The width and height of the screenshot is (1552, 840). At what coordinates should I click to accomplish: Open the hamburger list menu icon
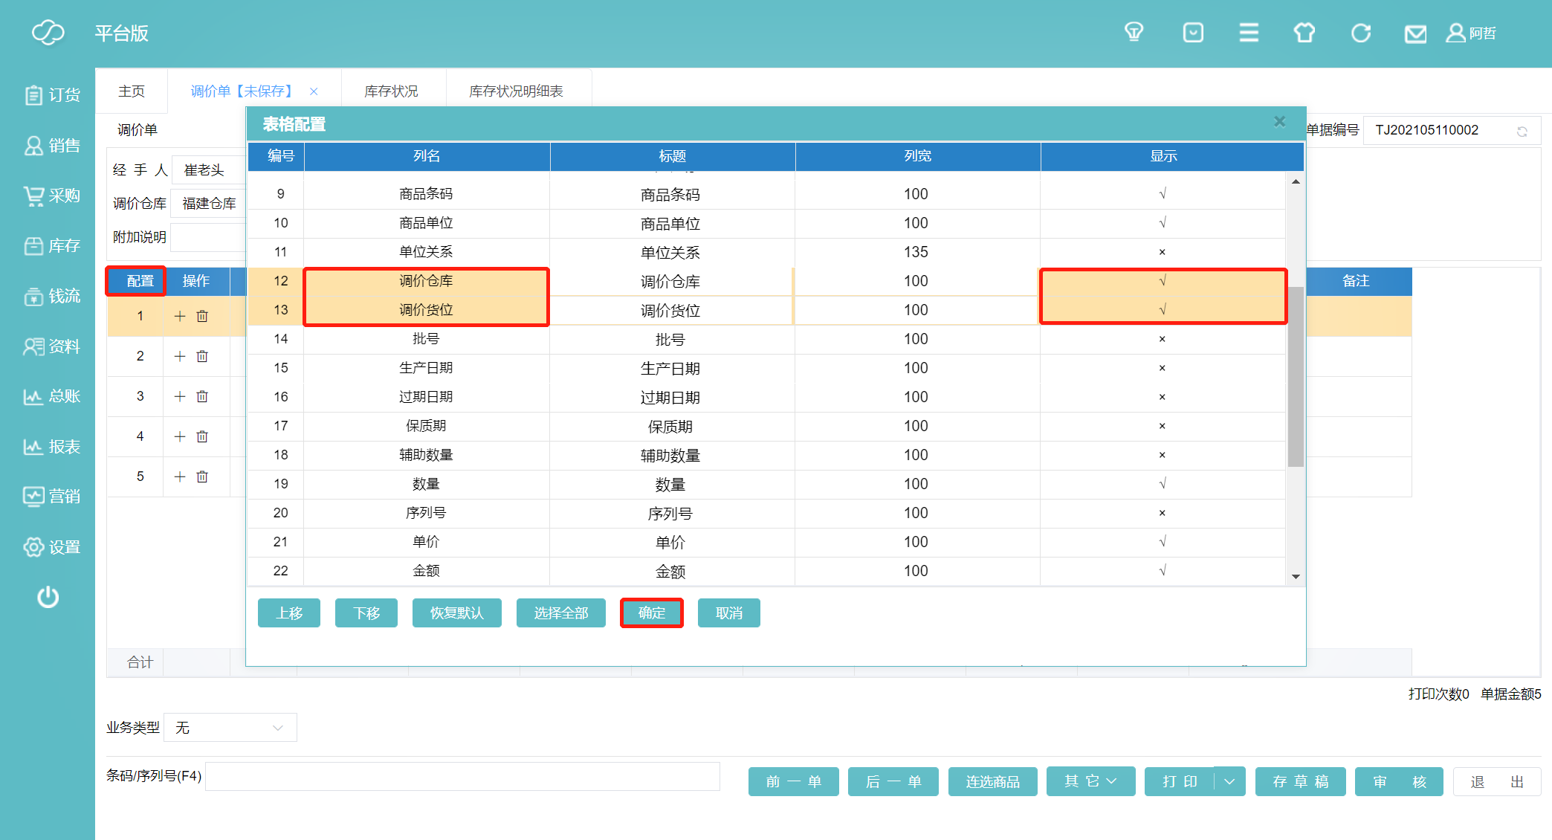pos(1249,33)
